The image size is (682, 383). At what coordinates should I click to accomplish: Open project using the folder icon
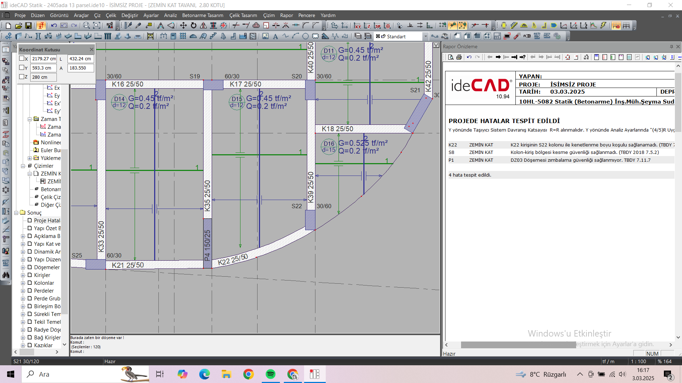pos(18,26)
